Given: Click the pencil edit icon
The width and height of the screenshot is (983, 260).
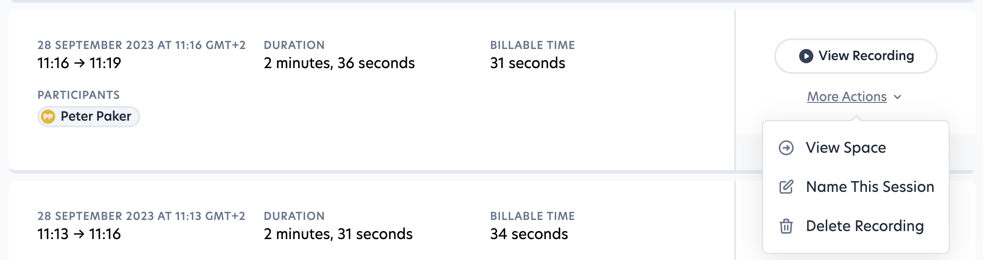Looking at the screenshot, I should tap(786, 187).
